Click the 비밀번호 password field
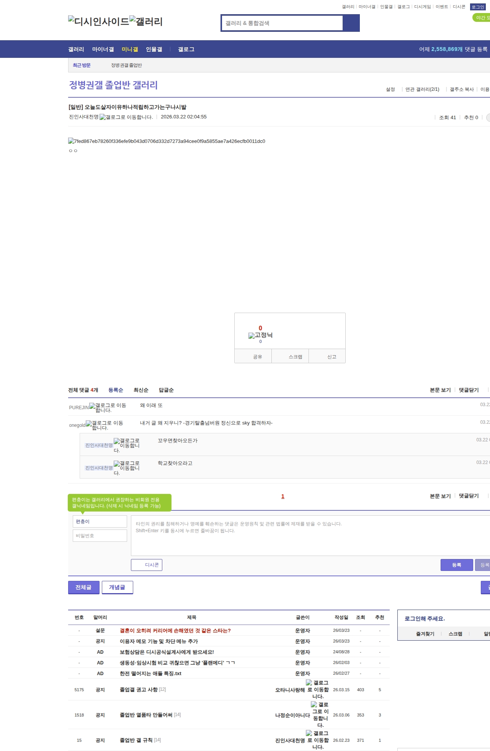490x751 pixels. pyautogui.click(x=100, y=536)
